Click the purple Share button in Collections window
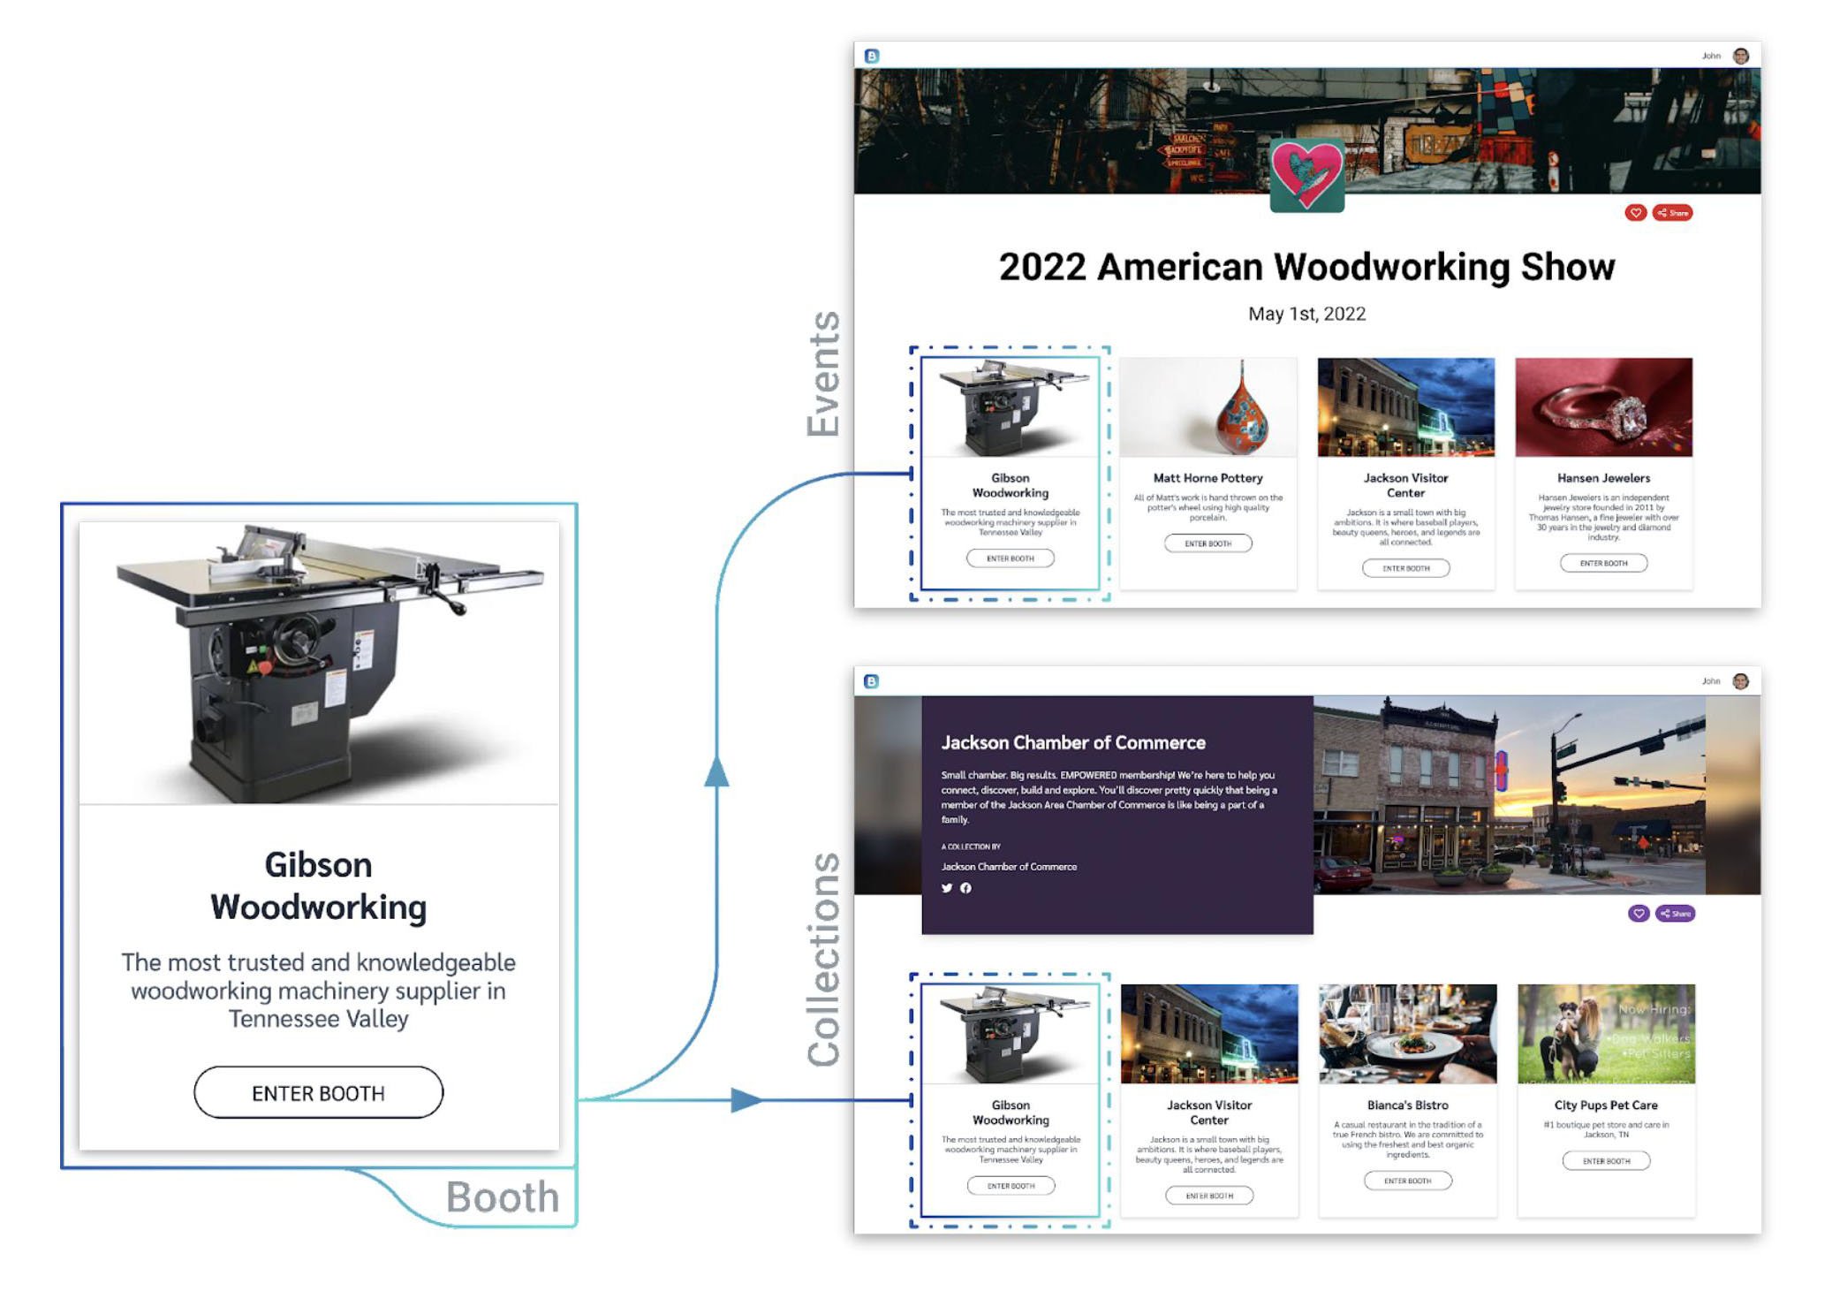 (x=1676, y=914)
